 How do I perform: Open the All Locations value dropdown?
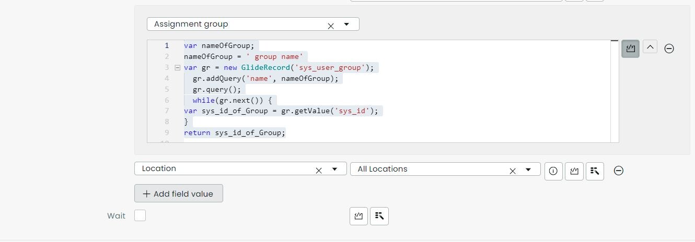pos(528,170)
